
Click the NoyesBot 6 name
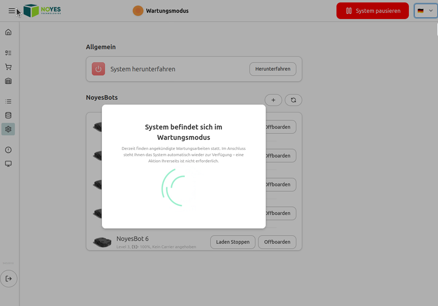coord(133,239)
